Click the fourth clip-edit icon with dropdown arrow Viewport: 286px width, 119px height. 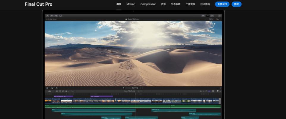coord(67,91)
